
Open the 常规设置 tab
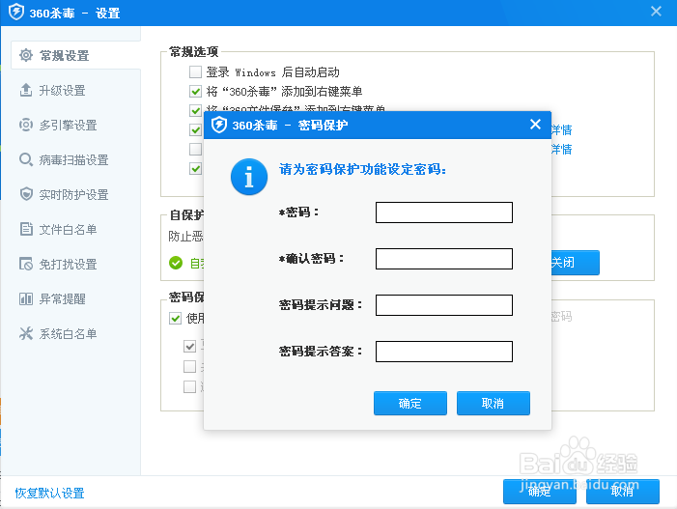(75, 55)
